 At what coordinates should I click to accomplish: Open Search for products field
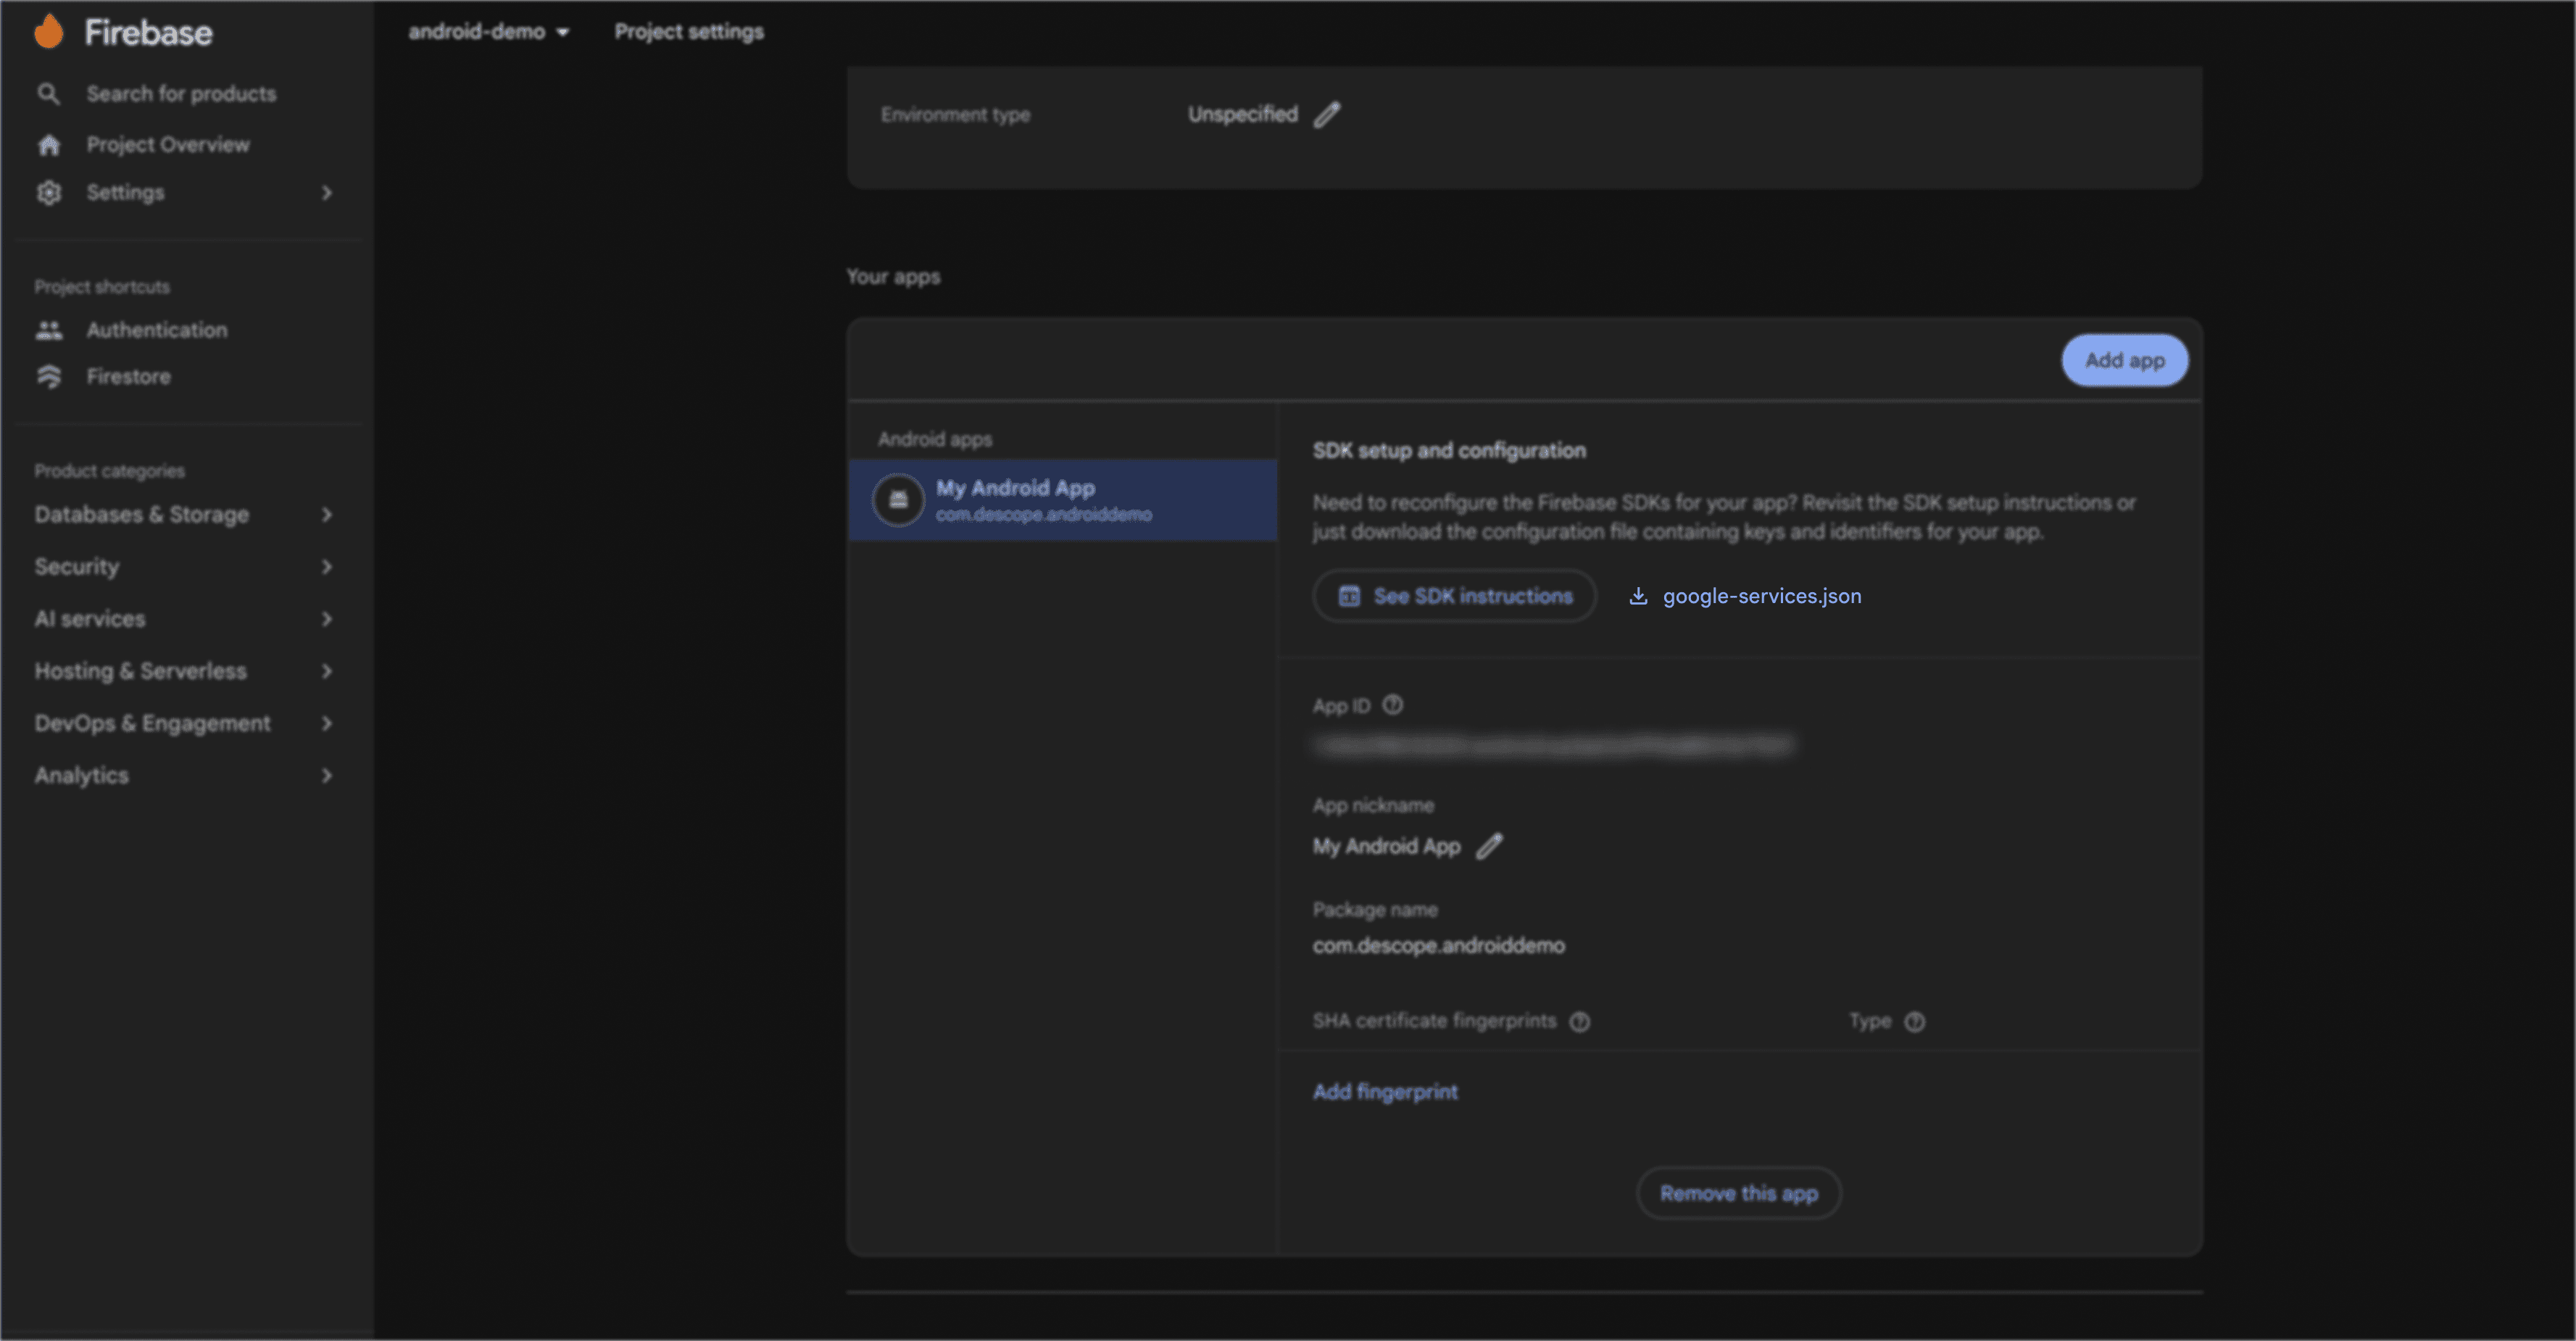pyautogui.click(x=181, y=94)
